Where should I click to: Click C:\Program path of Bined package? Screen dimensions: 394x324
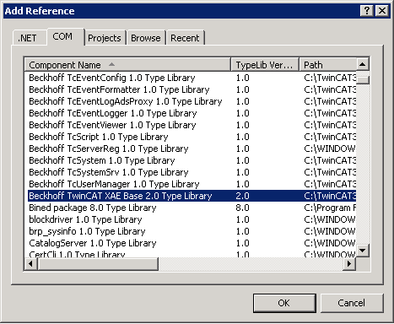[x=330, y=208]
